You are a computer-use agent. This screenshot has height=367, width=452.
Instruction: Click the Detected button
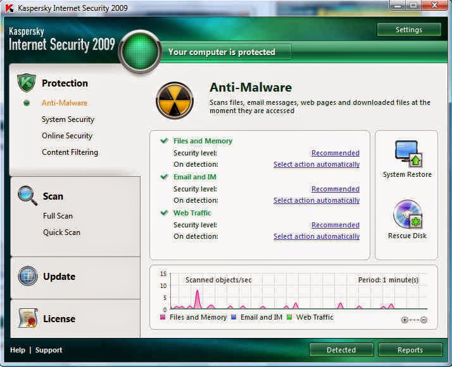click(x=341, y=350)
